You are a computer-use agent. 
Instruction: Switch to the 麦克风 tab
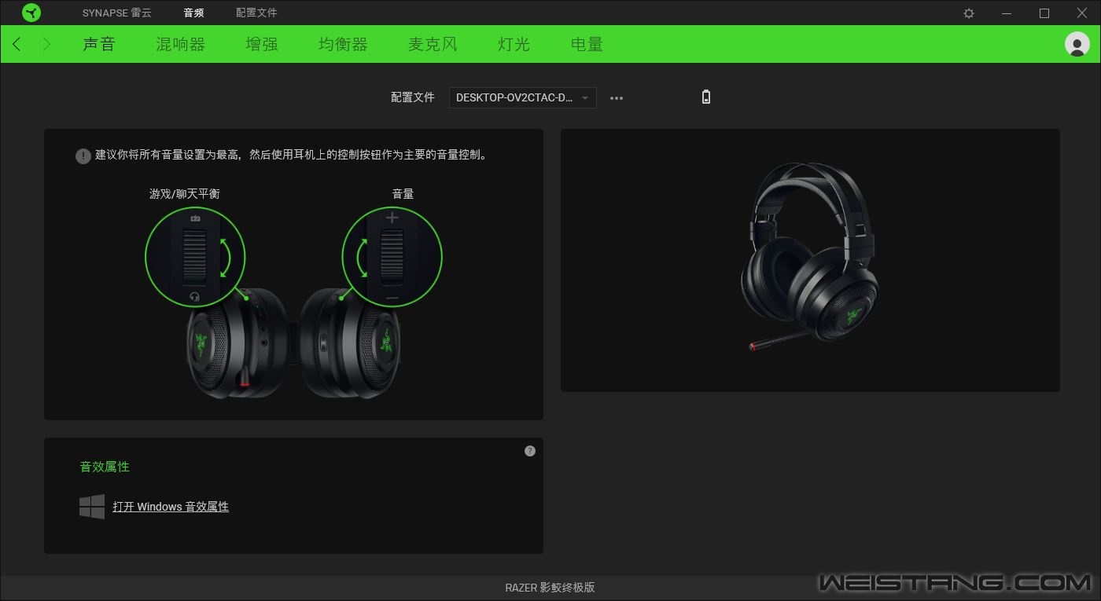click(x=433, y=44)
